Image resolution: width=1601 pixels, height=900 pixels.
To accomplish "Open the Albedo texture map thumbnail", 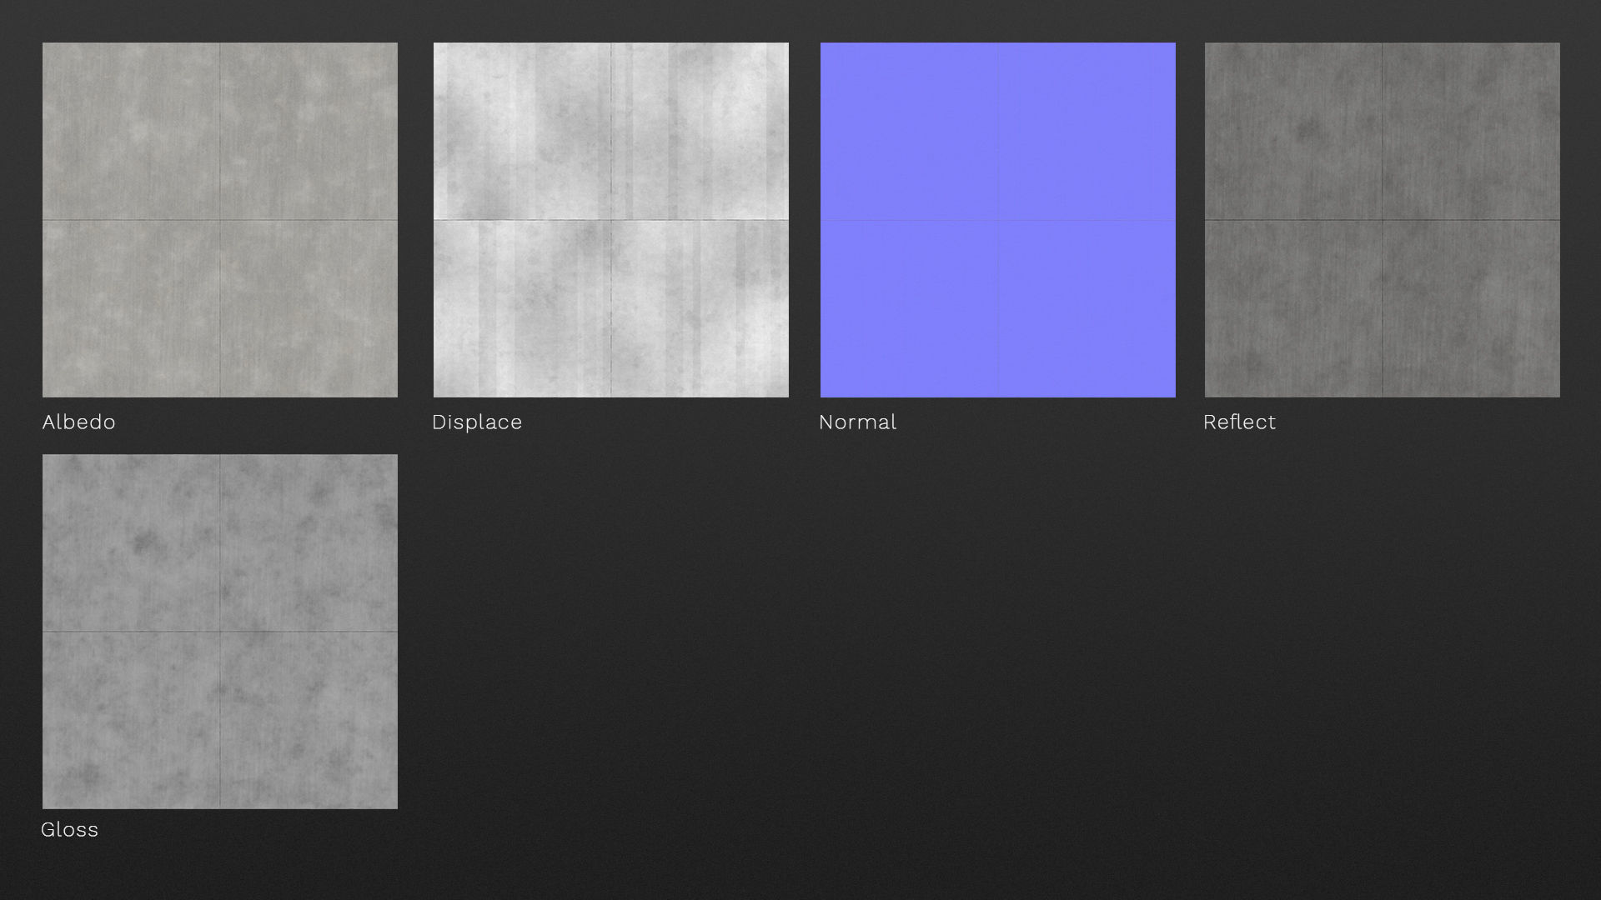I will (x=220, y=220).
